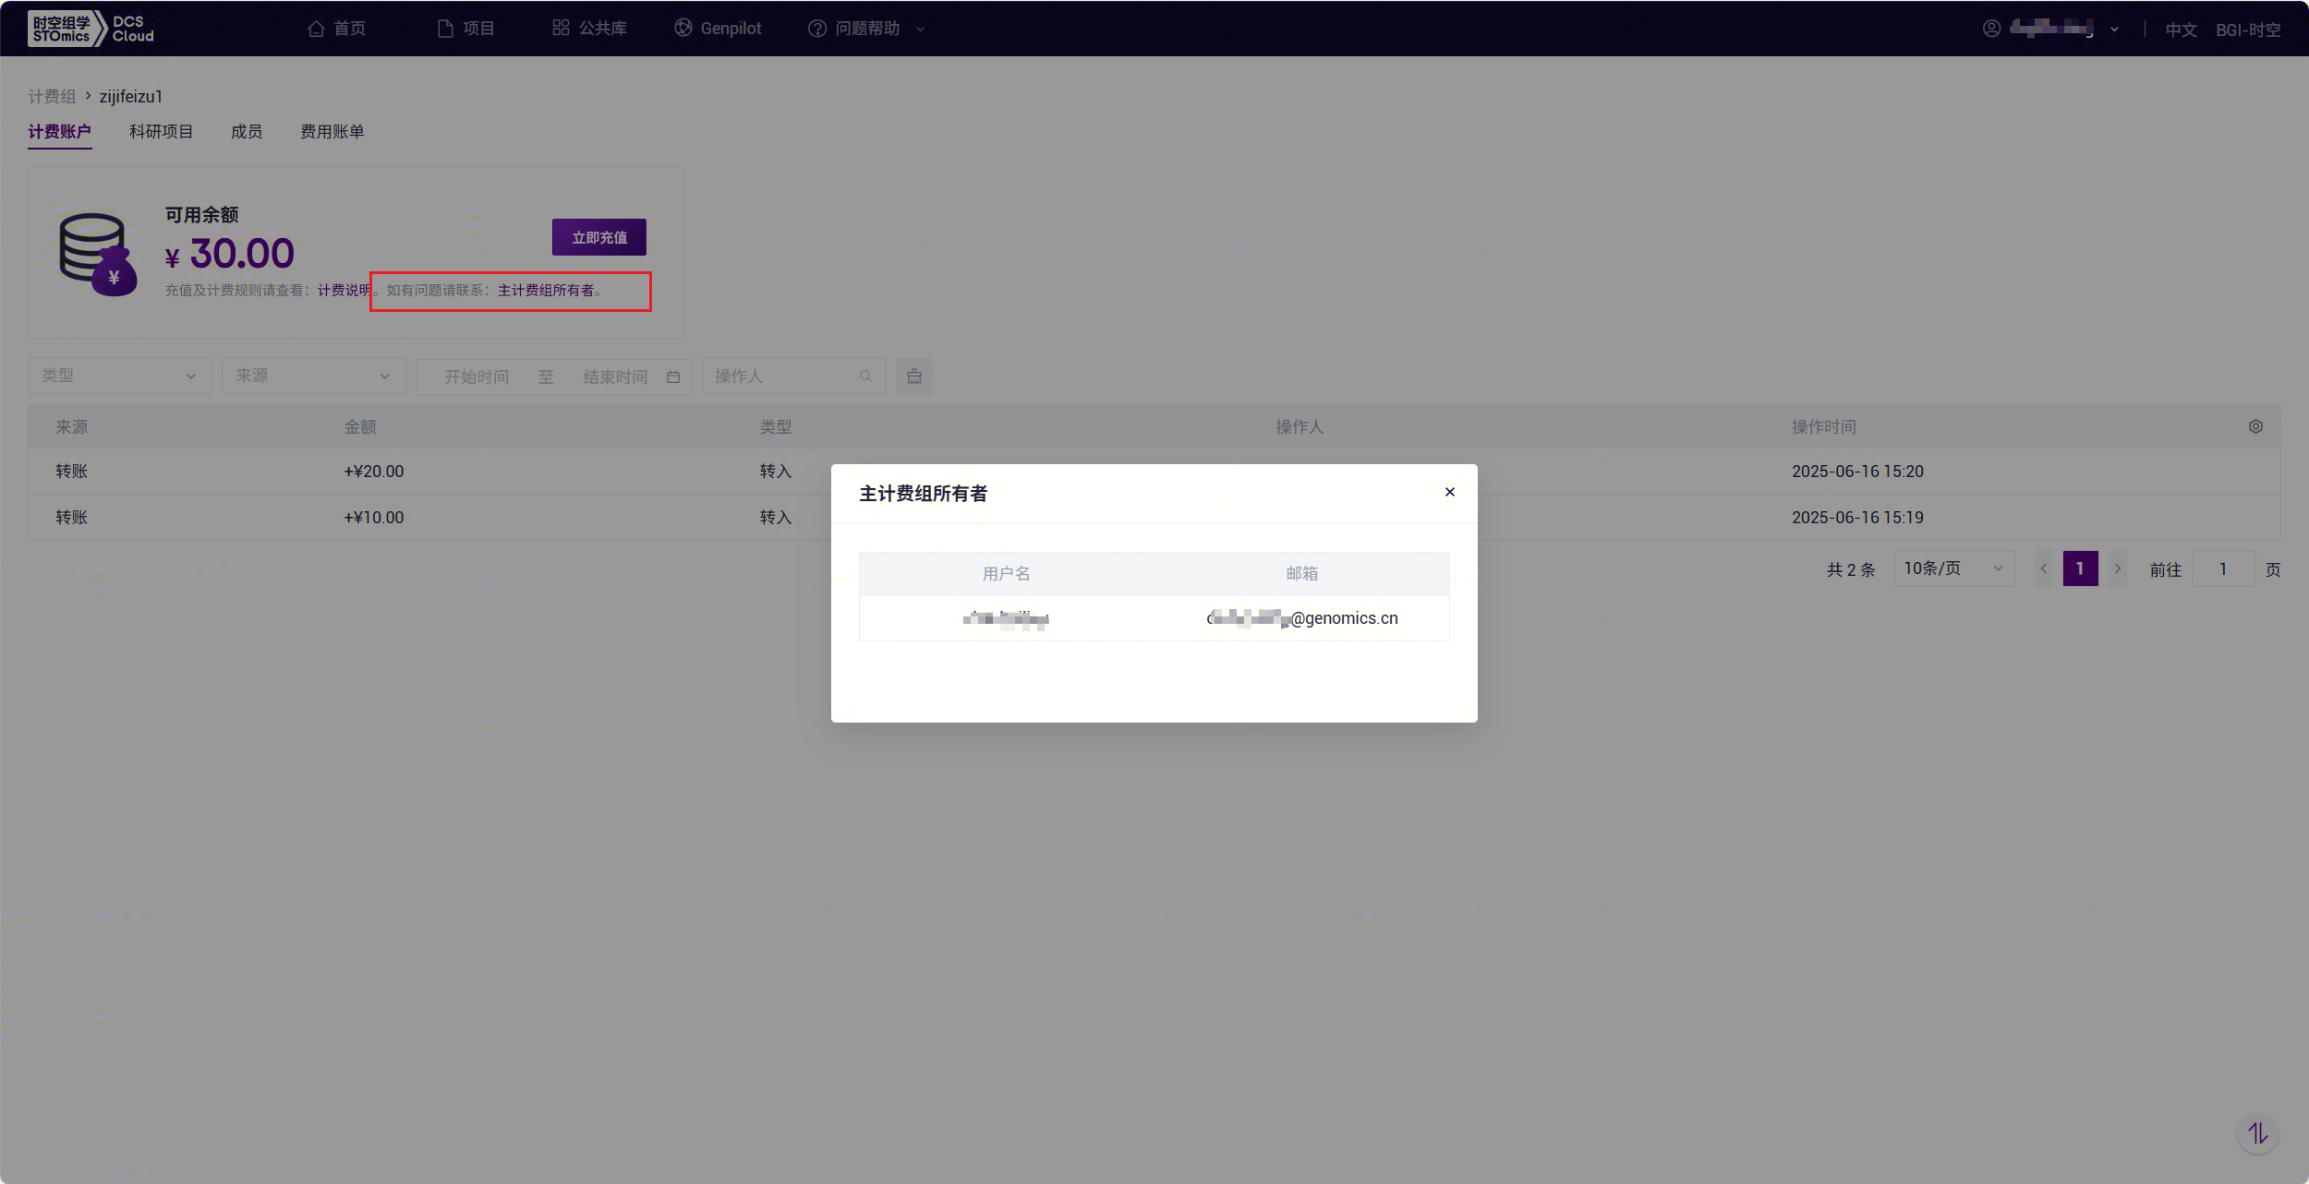Click the user avatar icon in header
2309x1184 pixels.
[1991, 29]
